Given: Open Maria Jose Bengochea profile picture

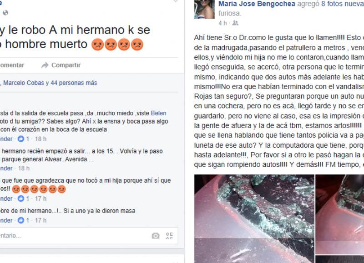Looking at the screenshot, I should [204, 9].
